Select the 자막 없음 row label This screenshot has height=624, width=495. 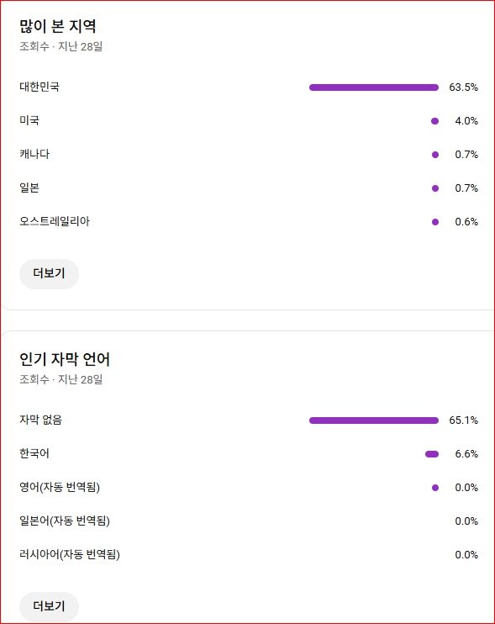pyautogui.click(x=40, y=420)
